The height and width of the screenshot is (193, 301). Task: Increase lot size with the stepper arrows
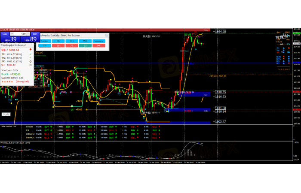[28, 34]
